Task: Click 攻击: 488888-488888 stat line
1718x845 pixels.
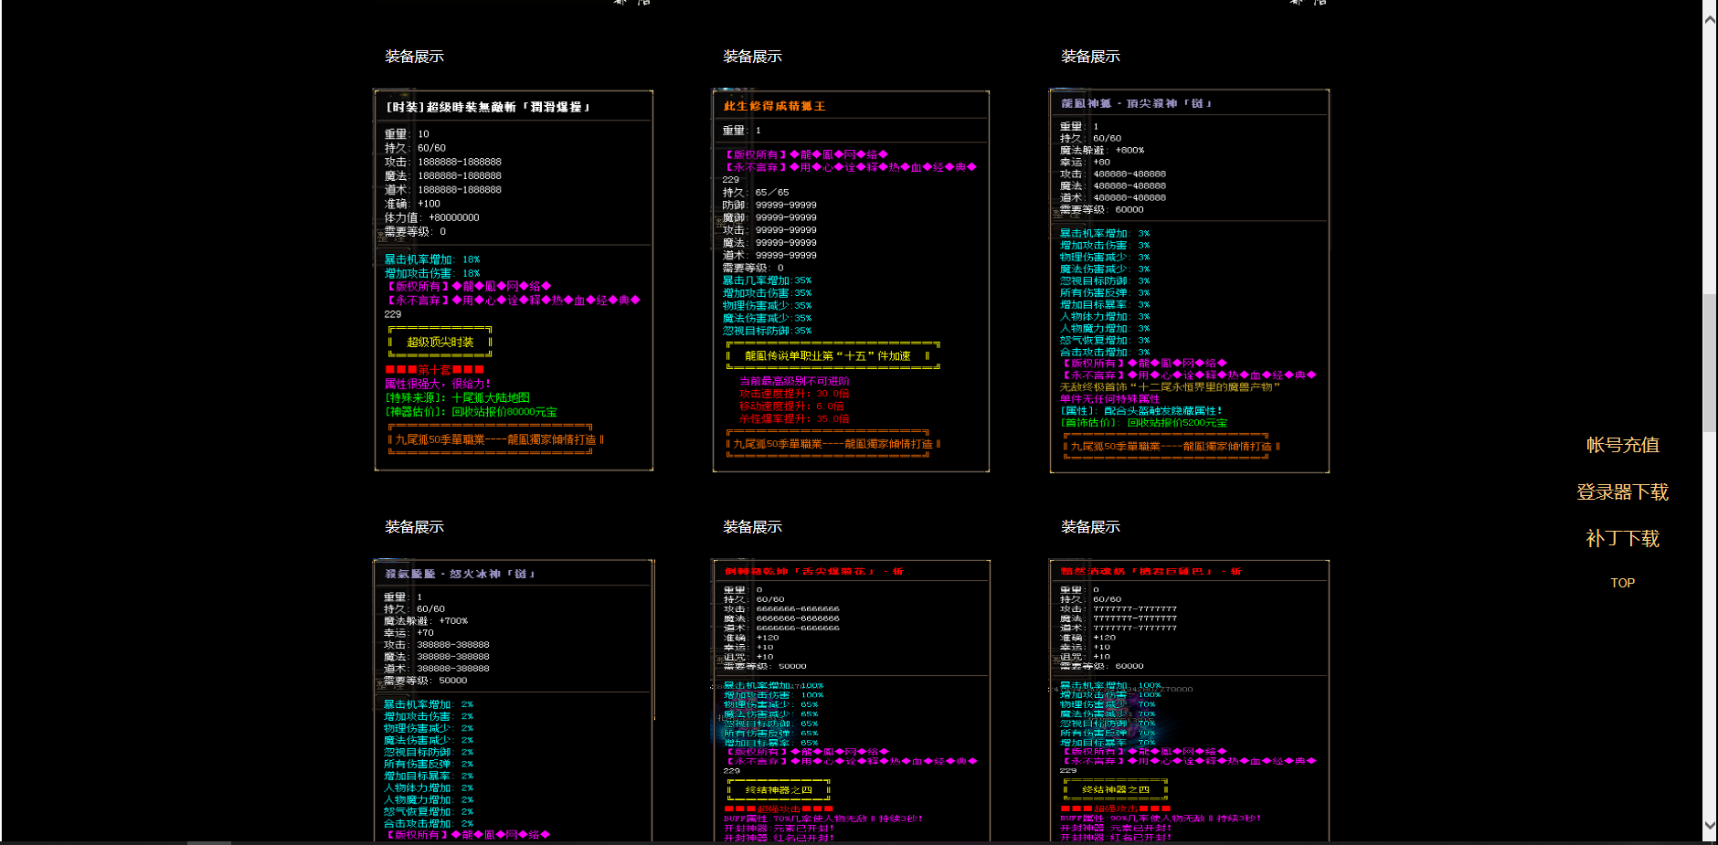Action: pyautogui.click(x=1112, y=174)
